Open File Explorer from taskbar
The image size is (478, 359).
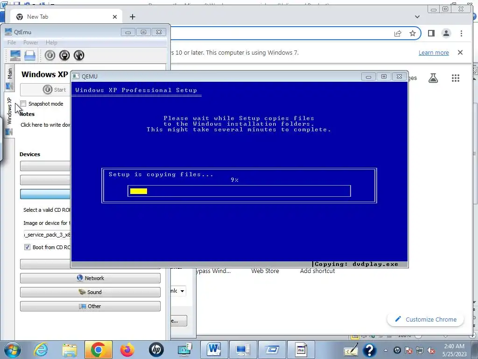coord(70,350)
